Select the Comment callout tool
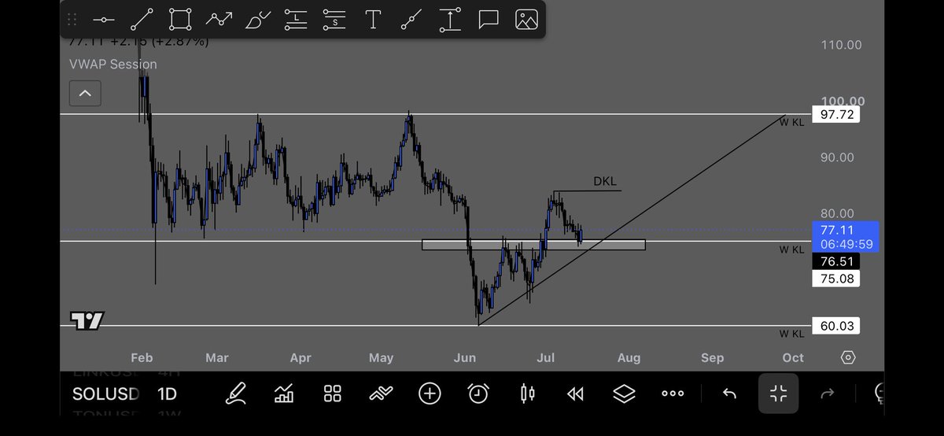944x436 pixels. click(x=489, y=20)
